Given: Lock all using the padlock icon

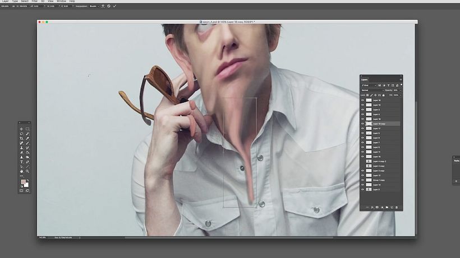Looking at the screenshot, I should click(384, 95).
